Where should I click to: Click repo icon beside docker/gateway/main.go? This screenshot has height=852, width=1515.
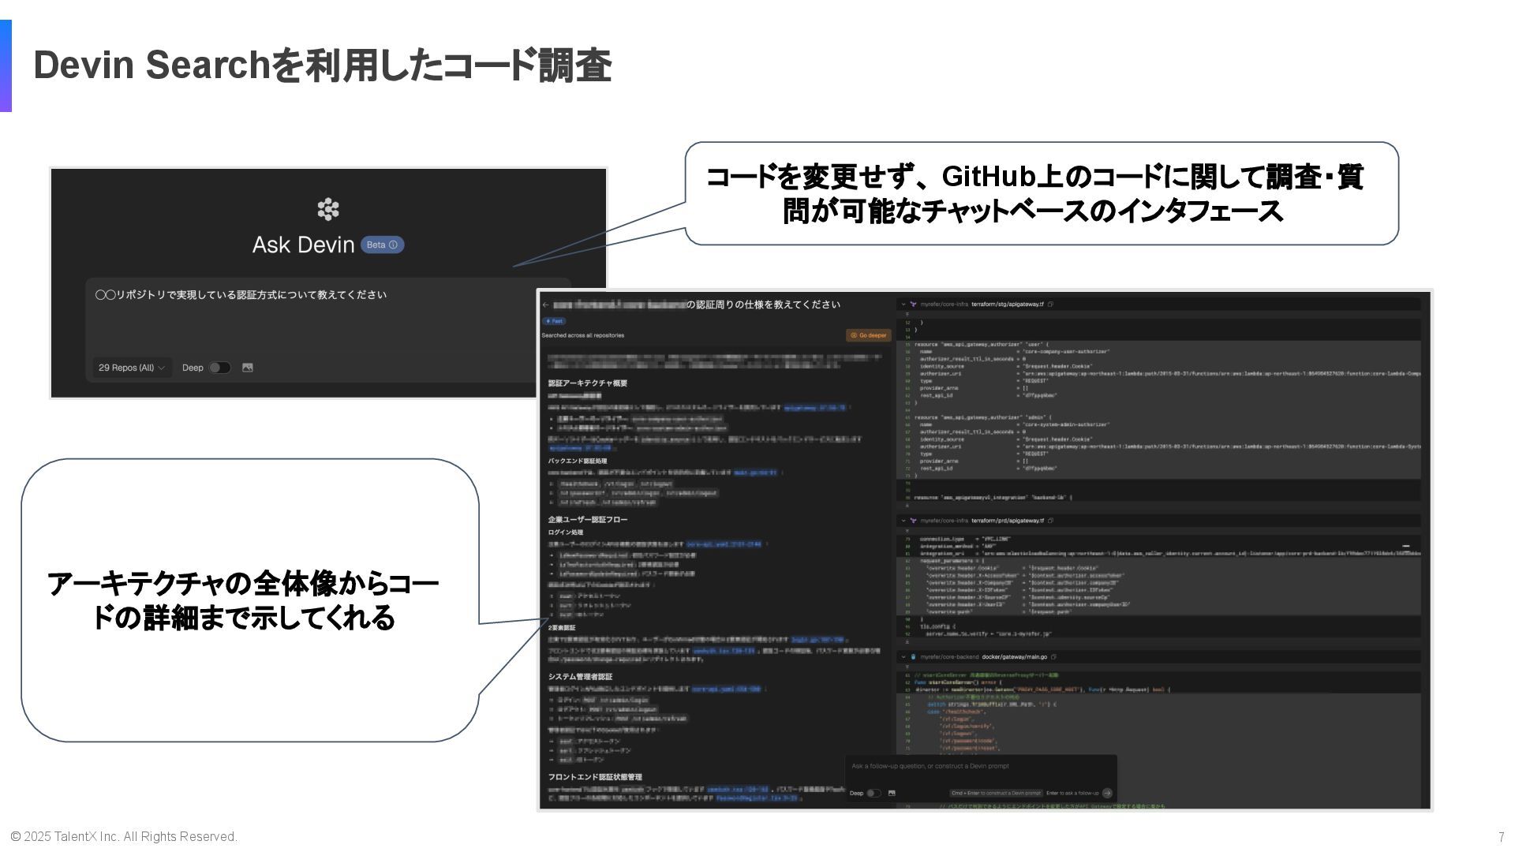point(914,656)
